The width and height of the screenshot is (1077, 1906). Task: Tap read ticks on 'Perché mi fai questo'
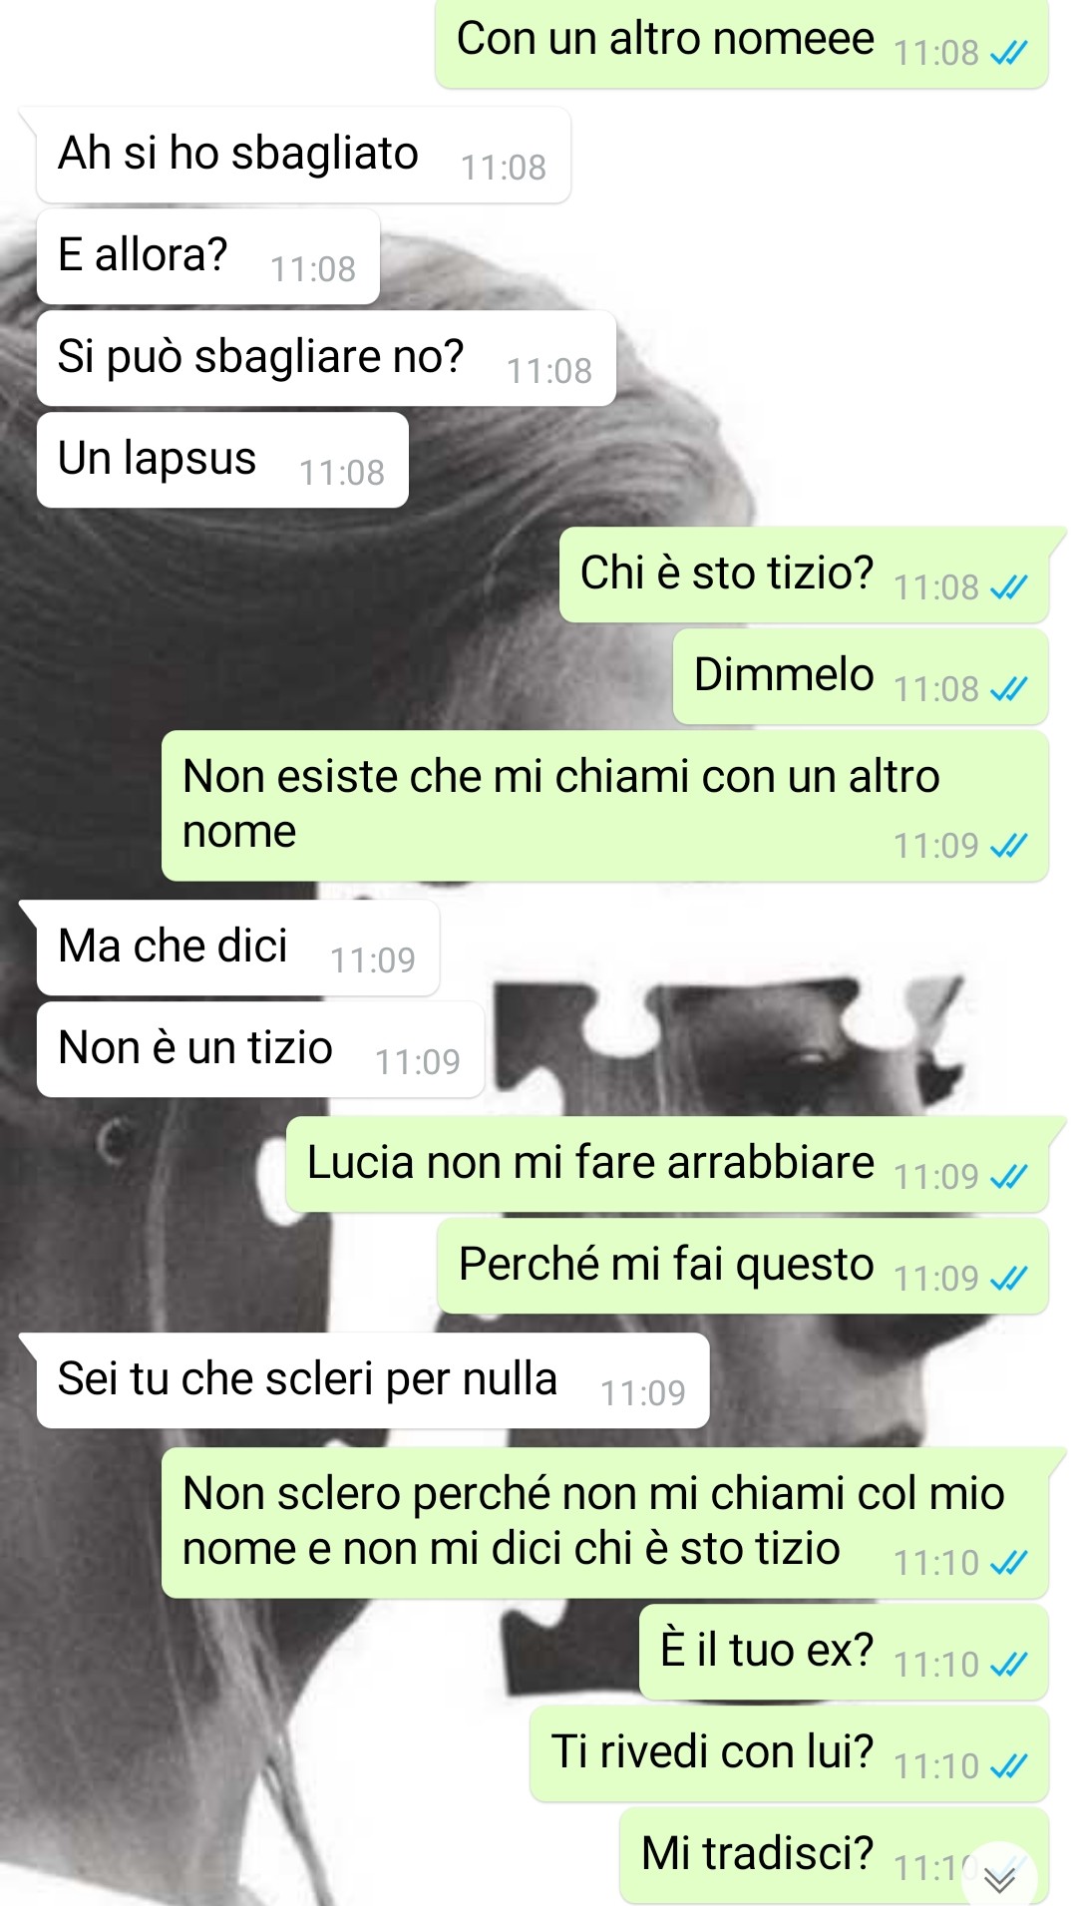click(1008, 1279)
